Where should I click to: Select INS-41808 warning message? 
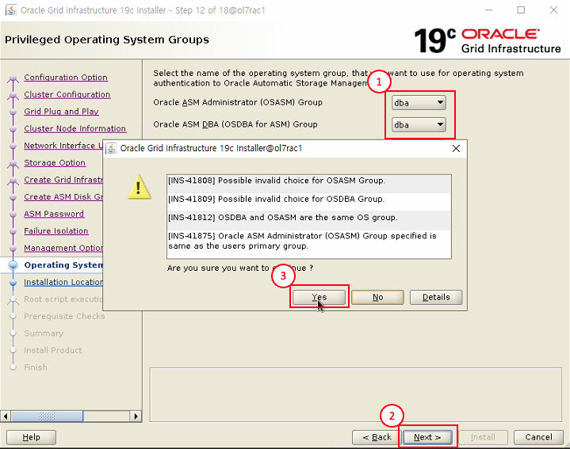coord(309,183)
